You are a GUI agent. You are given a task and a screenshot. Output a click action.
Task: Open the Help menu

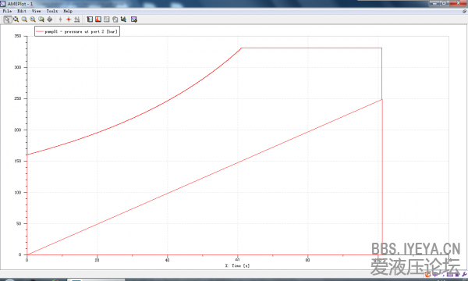click(x=68, y=11)
